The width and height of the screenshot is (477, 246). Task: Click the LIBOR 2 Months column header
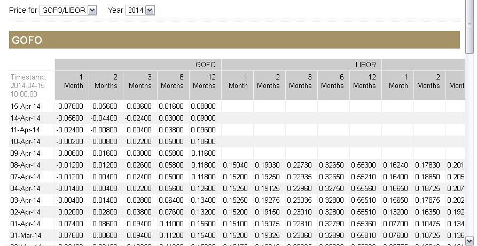[x=269, y=85]
